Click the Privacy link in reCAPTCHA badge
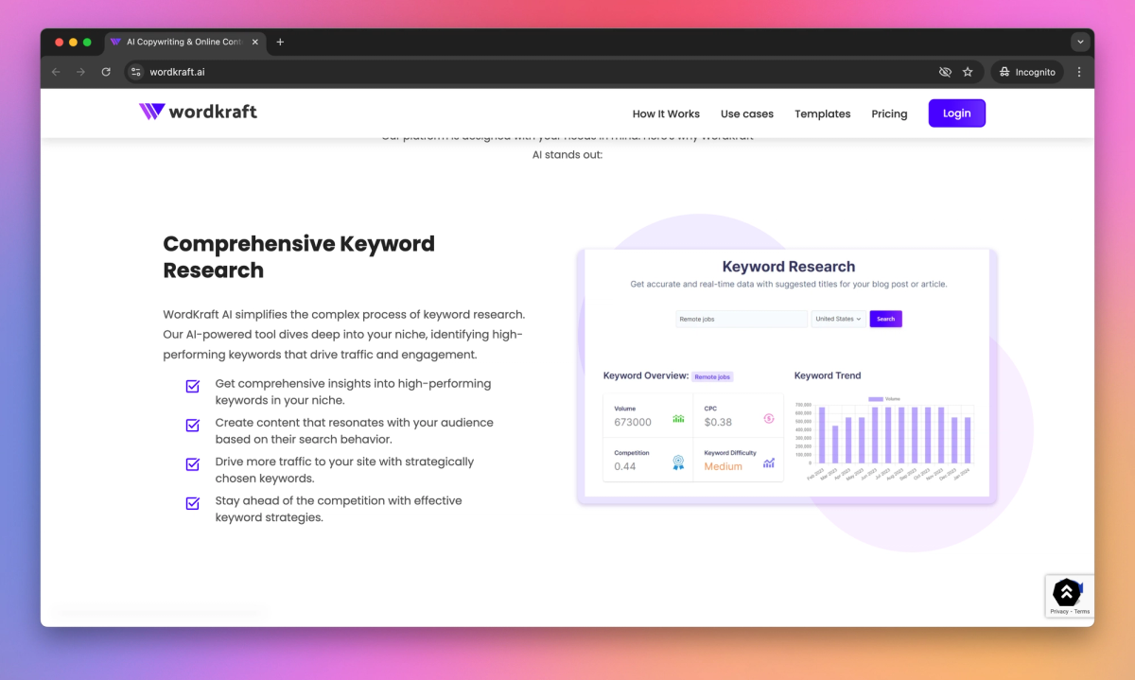The width and height of the screenshot is (1135, 680). click(x=1058, y=611)
